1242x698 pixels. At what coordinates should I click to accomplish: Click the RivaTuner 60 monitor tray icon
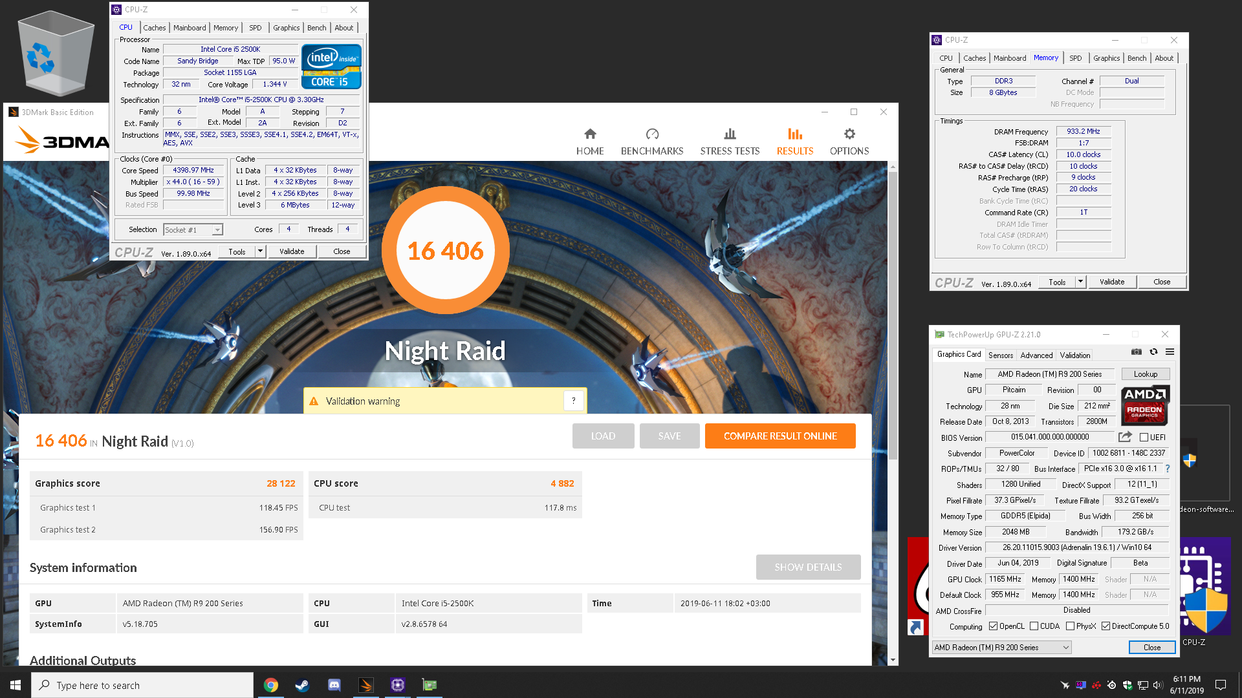[x=1080, y=685]
